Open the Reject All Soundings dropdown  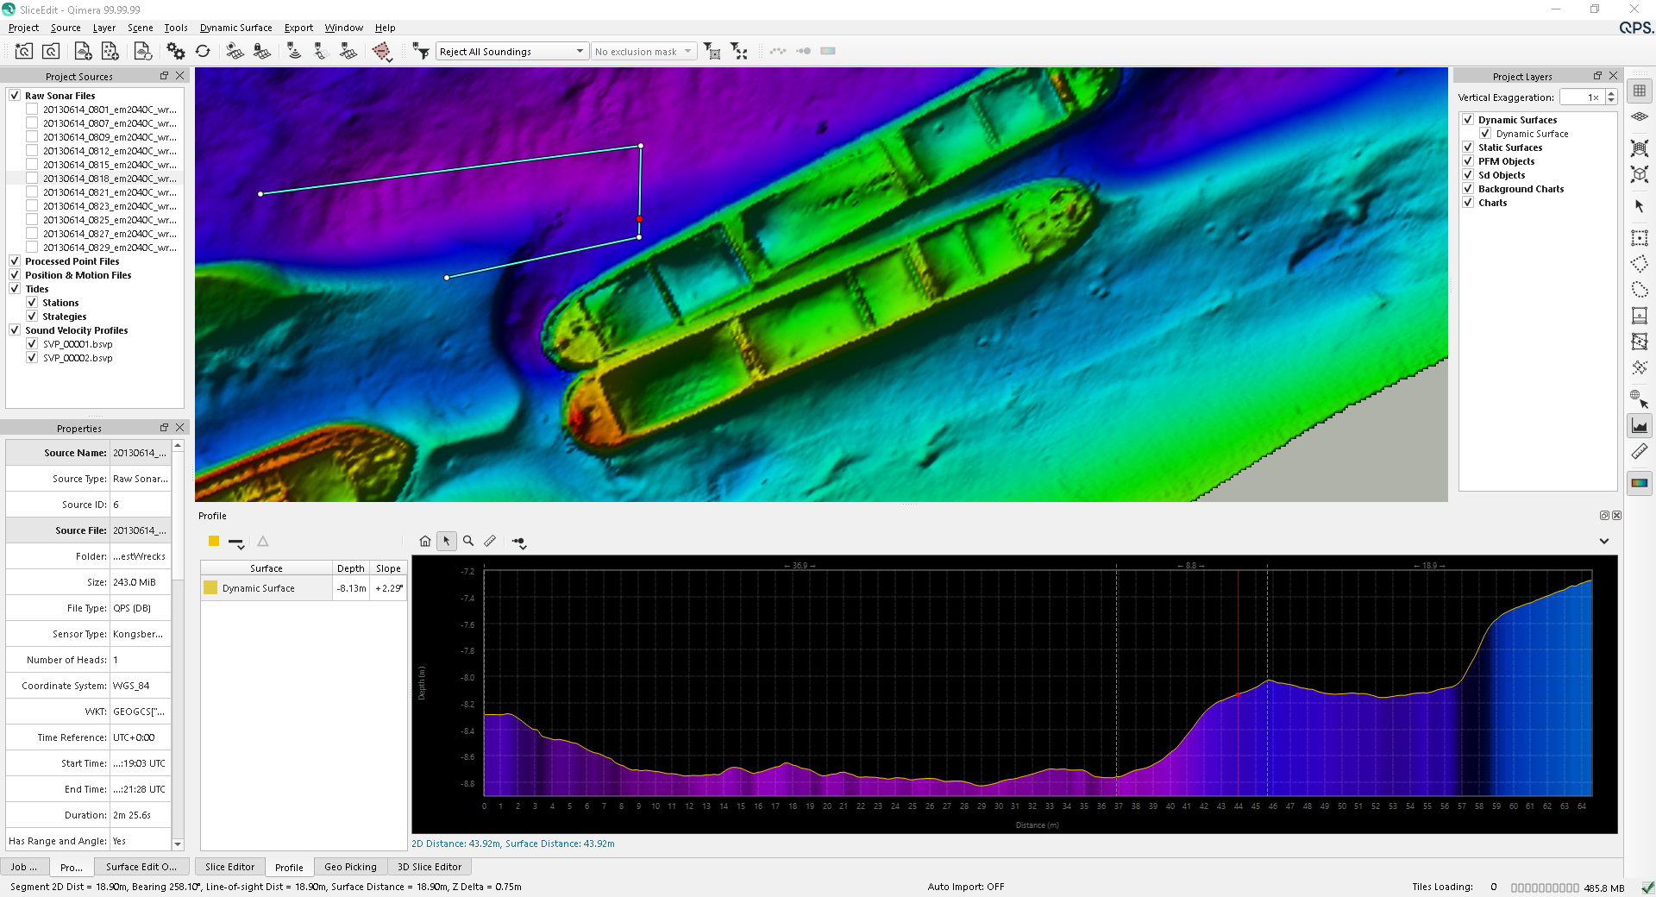580,52
